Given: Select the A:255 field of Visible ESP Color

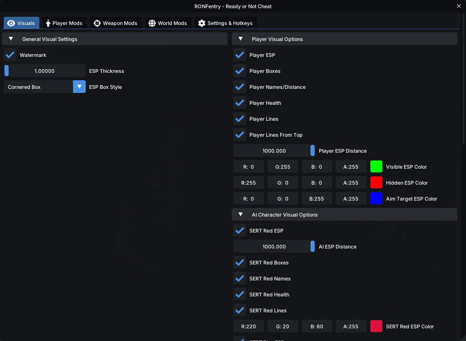Looking at the screenshot, I should [x=351, y=167].
